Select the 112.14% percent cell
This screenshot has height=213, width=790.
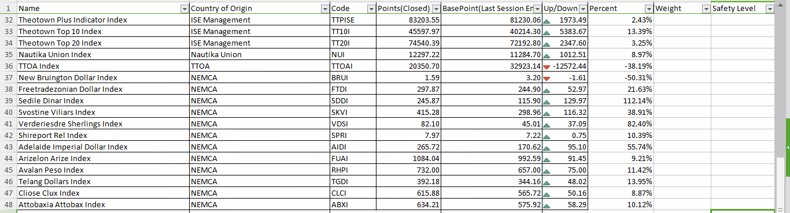621,100
